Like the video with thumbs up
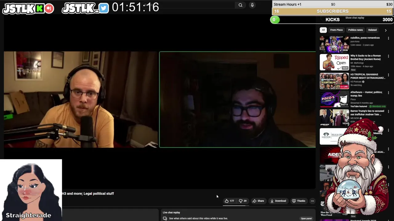This screenshot has height=221, width=394. 229,201
